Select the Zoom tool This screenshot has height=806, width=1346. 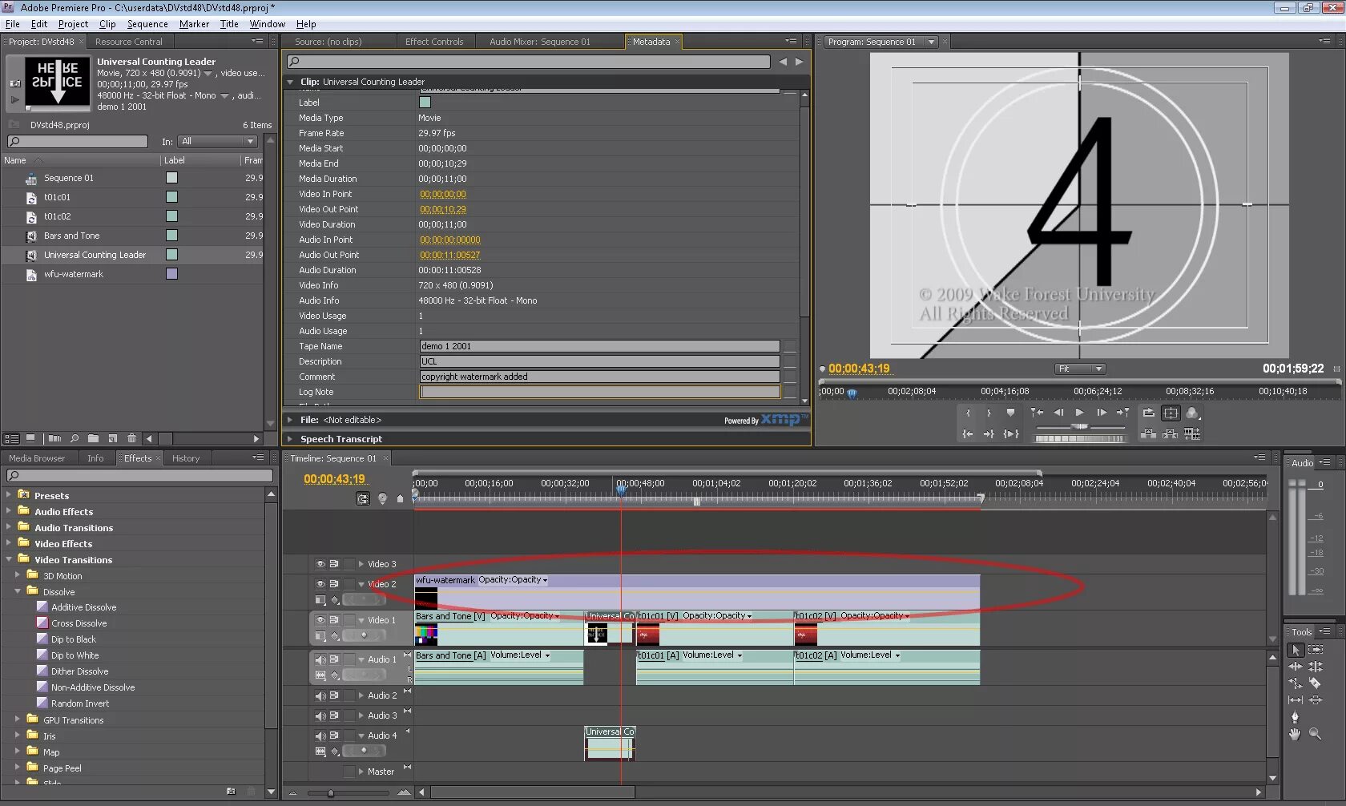click(1316, 734)
